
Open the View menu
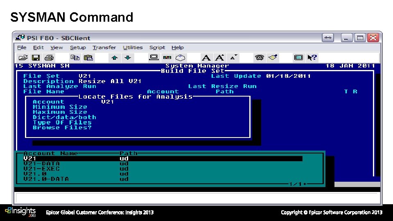coord(56,47)
